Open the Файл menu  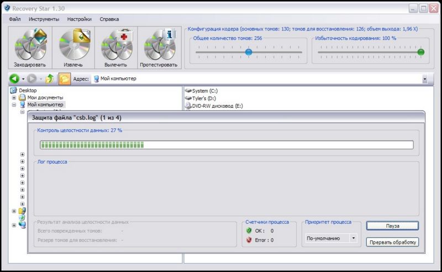[15, 19]
